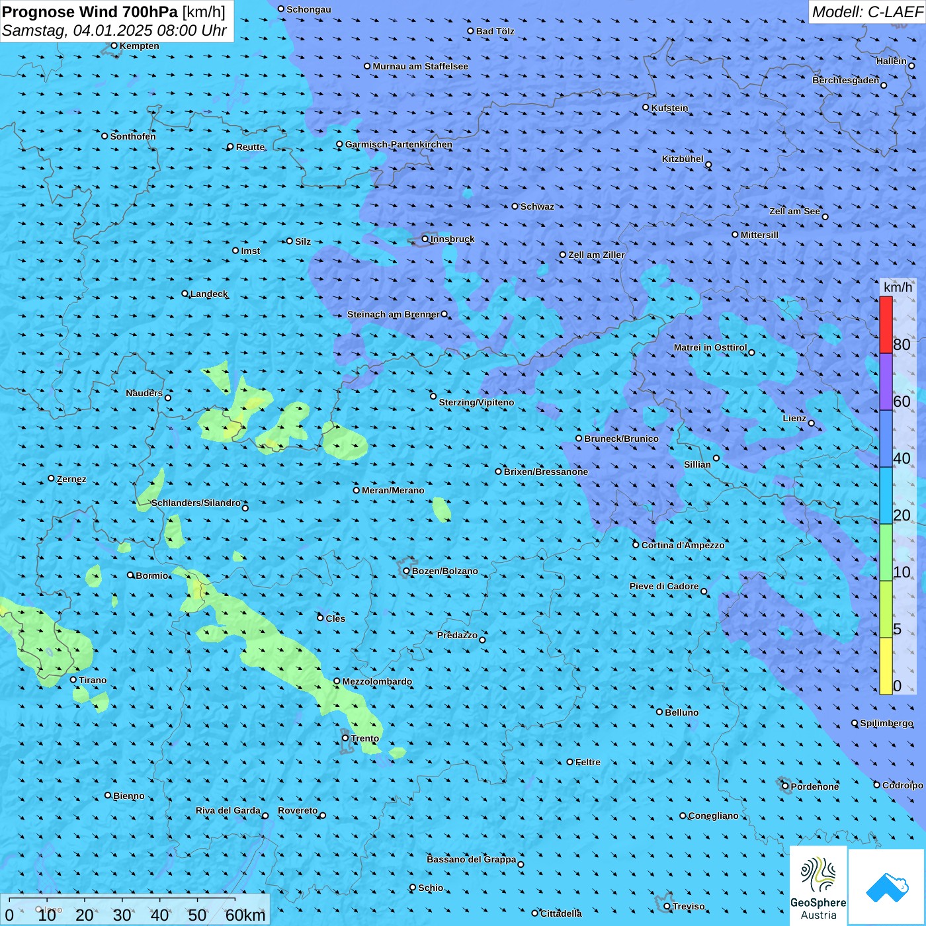The height and width of the screenshot is (926, 926).
Task: Click the 'Mittersill' label
Action: click(759, 235)
